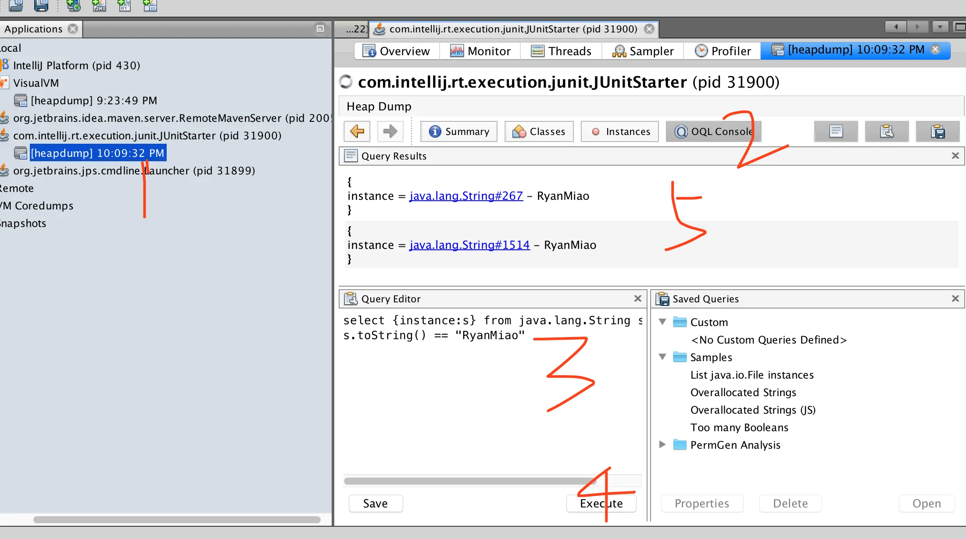966x539 pixels.
Task: Toggle the Saved Queries panel button
Action: (937, 131)
